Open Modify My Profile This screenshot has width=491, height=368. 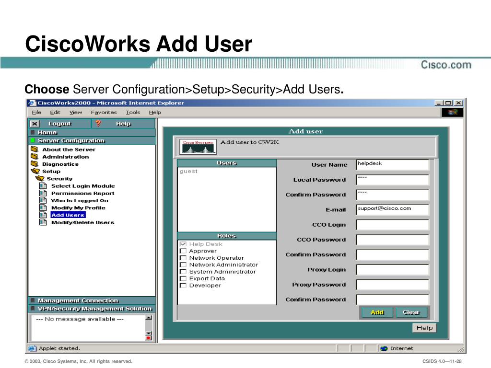click(78, 207)
